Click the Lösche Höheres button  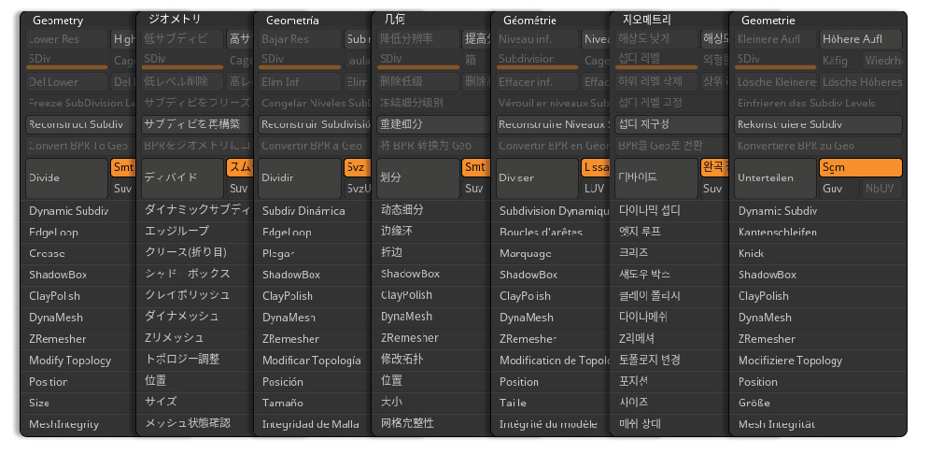(861, 82)
